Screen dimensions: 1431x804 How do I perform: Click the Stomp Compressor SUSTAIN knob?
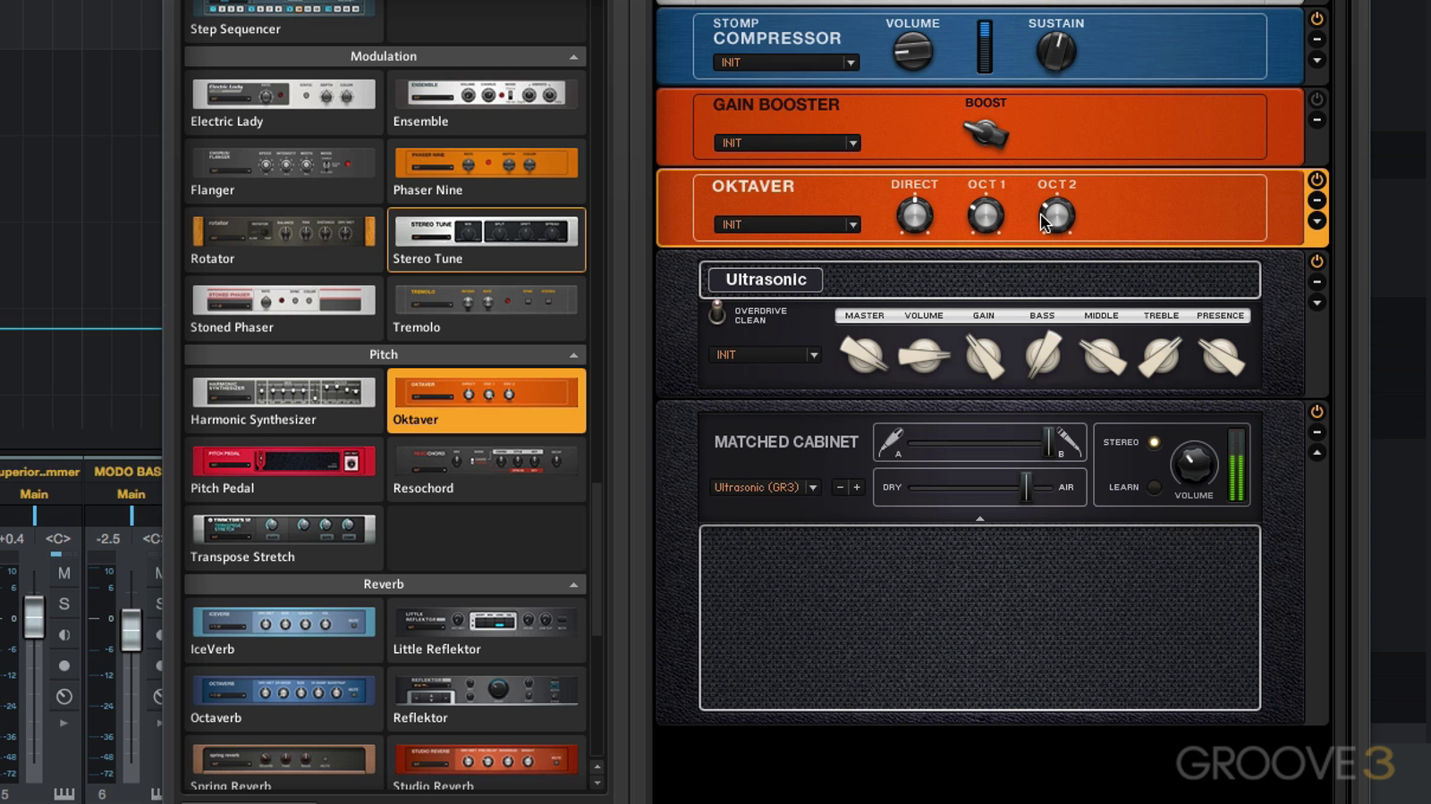click(1055, 52)
